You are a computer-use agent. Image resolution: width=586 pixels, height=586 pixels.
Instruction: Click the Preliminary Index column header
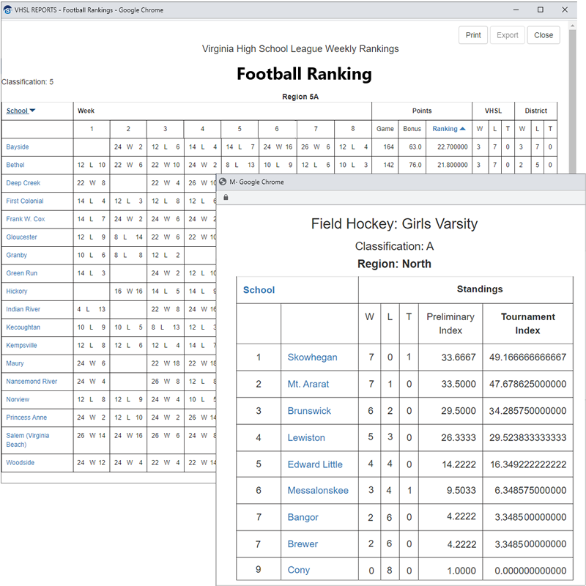pos(450,324)
